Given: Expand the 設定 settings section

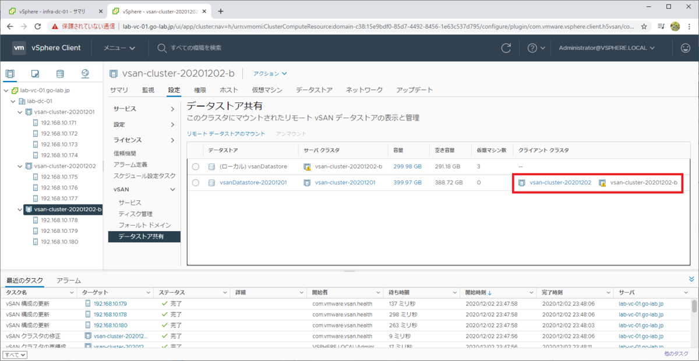Looking at the screenshot, I should tap(172, 125).
